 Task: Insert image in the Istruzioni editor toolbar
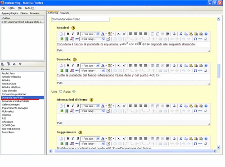[62, 39]
